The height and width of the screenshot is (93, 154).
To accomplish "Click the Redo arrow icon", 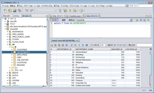I will click(x=32, y=11).
